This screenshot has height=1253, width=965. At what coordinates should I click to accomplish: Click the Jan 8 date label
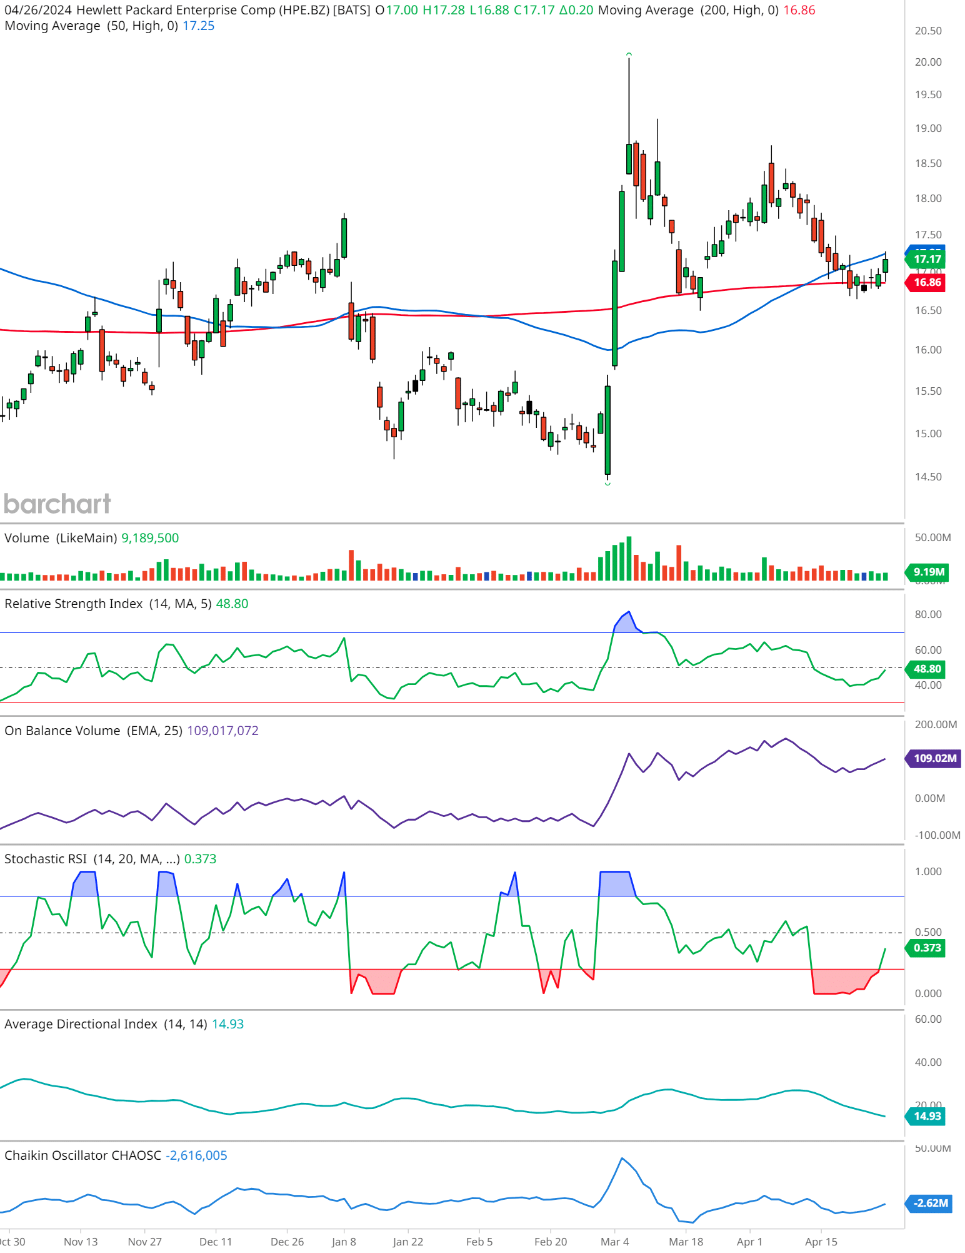tap(344, 1242)
